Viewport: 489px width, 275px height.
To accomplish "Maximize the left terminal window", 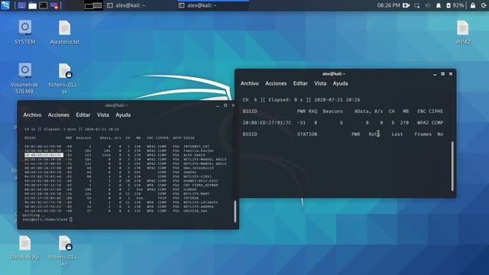I will click(x=225, y=105).
